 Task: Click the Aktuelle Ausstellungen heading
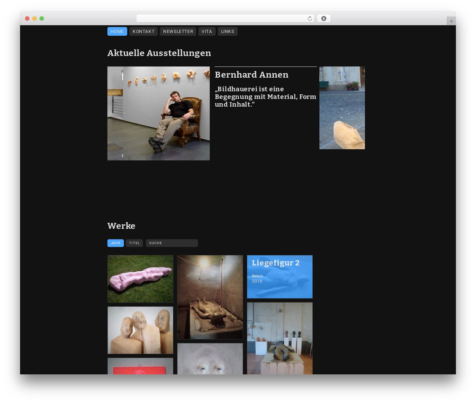159,53
